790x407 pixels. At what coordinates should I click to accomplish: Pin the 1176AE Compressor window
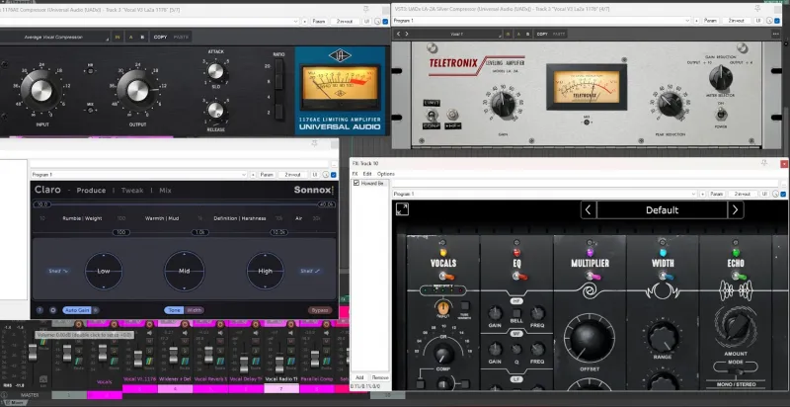365,9
